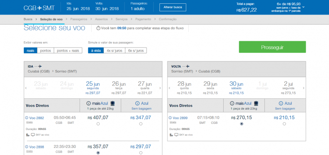The height and width of the screenshot is (155, 329).
Task: Click the timer clock icon near the countdown
Action: [x=98, y=28]
